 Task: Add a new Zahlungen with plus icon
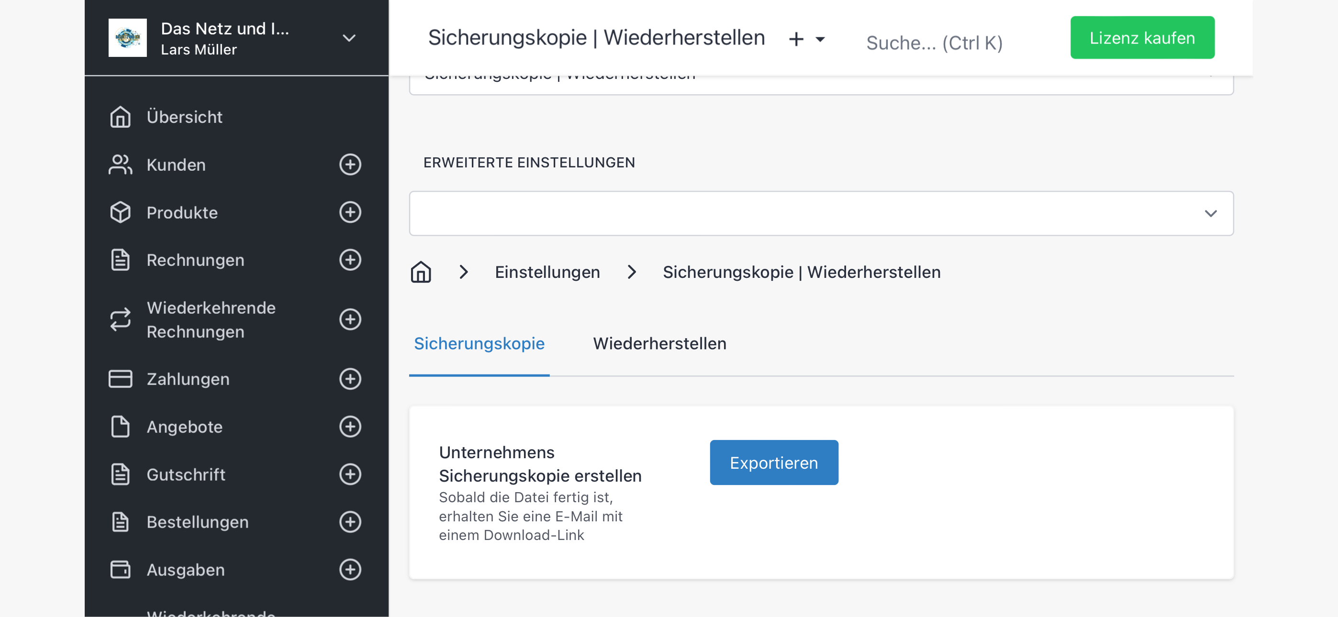[350, 379]
